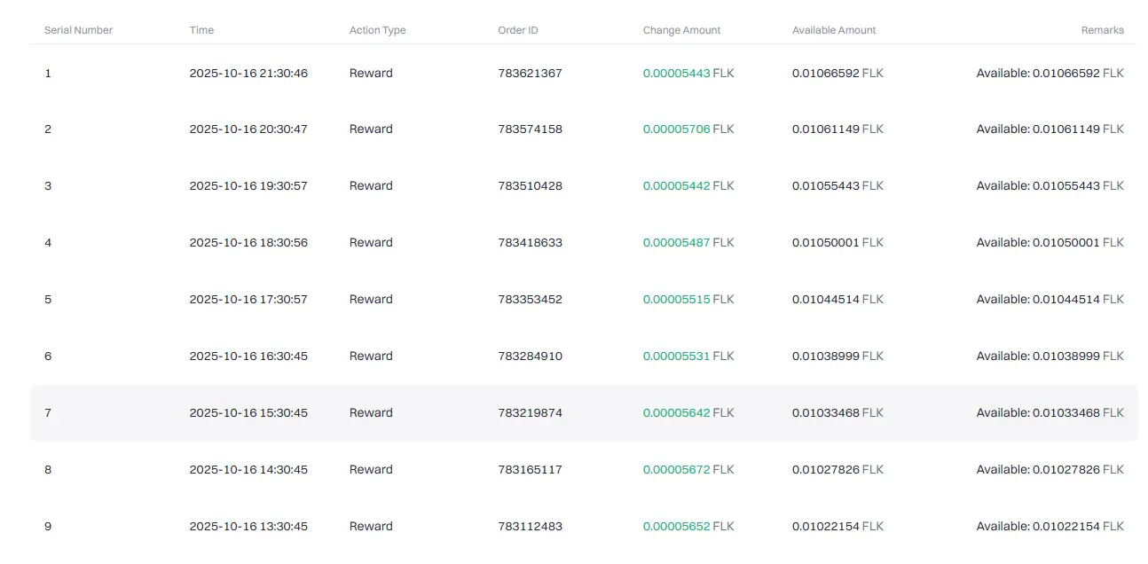The width and height of the screenshot is (1148, 564).
Task: Click order ID 783574158
Action: pyautogui.click(x=530, y=129)
